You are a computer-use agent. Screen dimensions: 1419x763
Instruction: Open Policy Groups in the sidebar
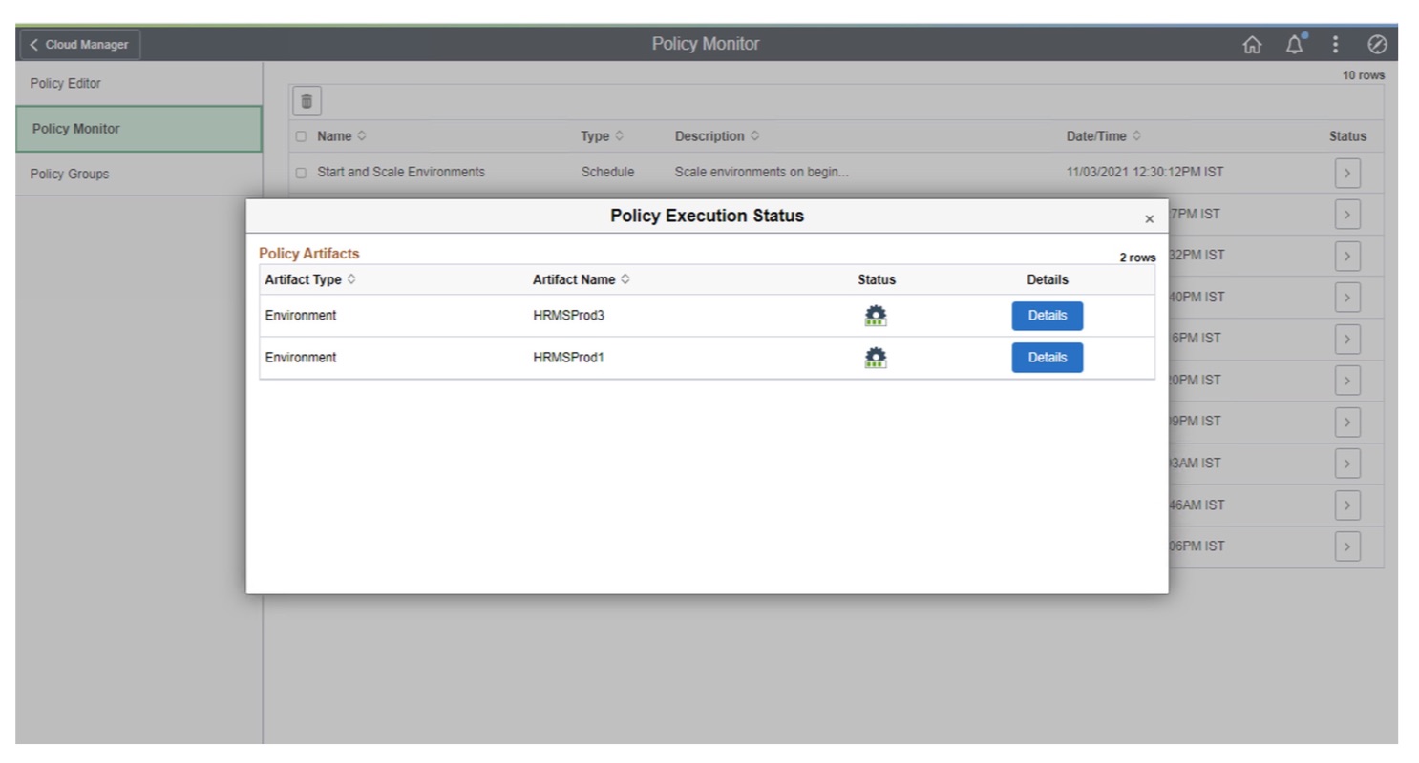pyautogui.click(x=138, y=175)
